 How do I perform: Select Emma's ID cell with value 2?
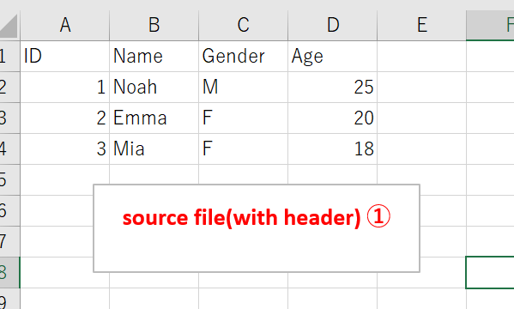point(65,118)
